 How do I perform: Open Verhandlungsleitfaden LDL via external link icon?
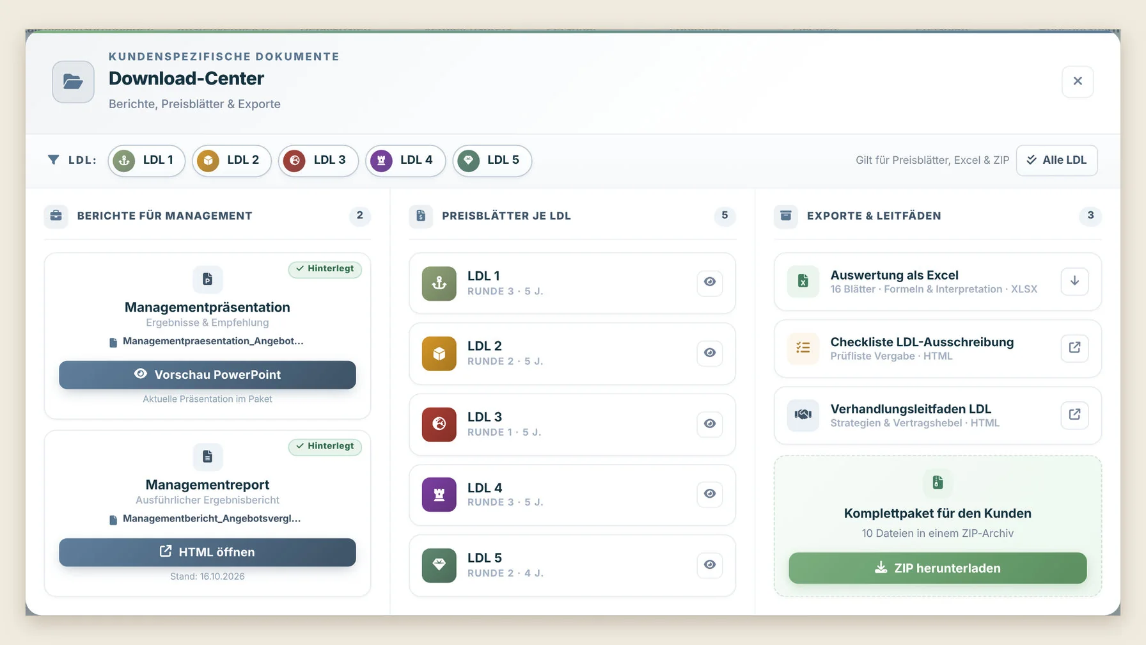(1074, 415)
